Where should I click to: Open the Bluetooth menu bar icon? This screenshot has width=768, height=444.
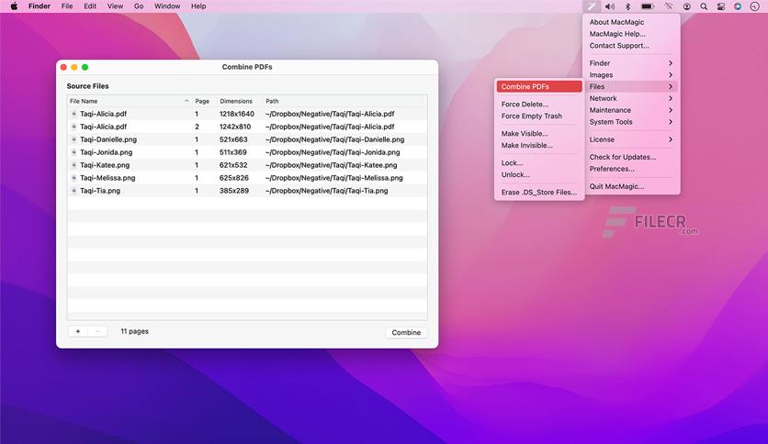tap(628, 6)
